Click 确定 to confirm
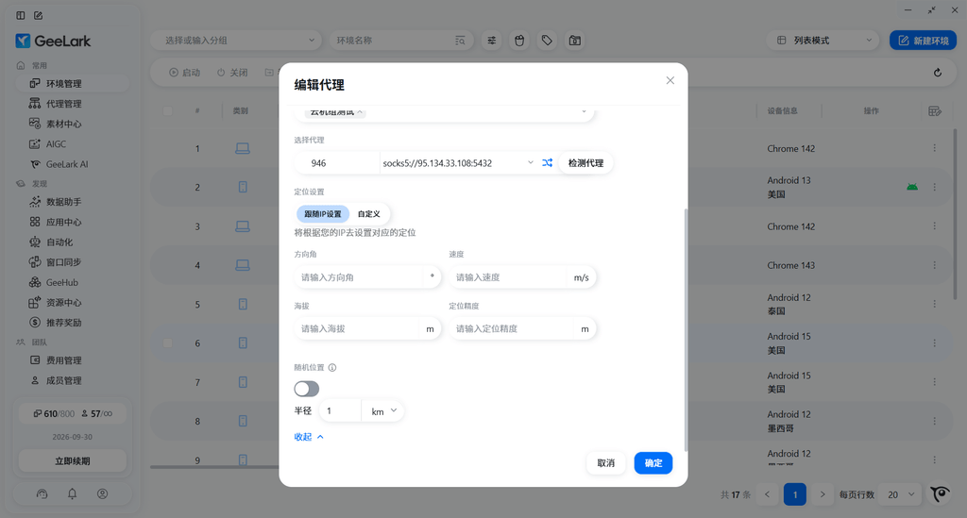The image size is (967, 518). pos(653,463)
